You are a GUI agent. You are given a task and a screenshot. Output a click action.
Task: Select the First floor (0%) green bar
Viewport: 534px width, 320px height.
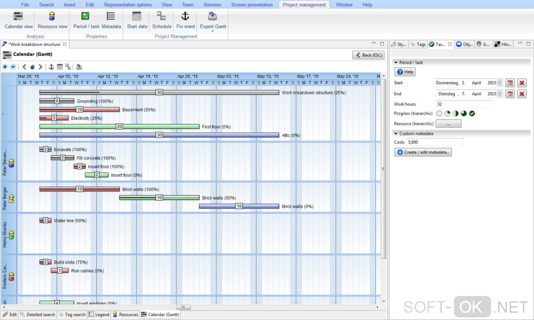pyautogui.click(x=119, y=127)
